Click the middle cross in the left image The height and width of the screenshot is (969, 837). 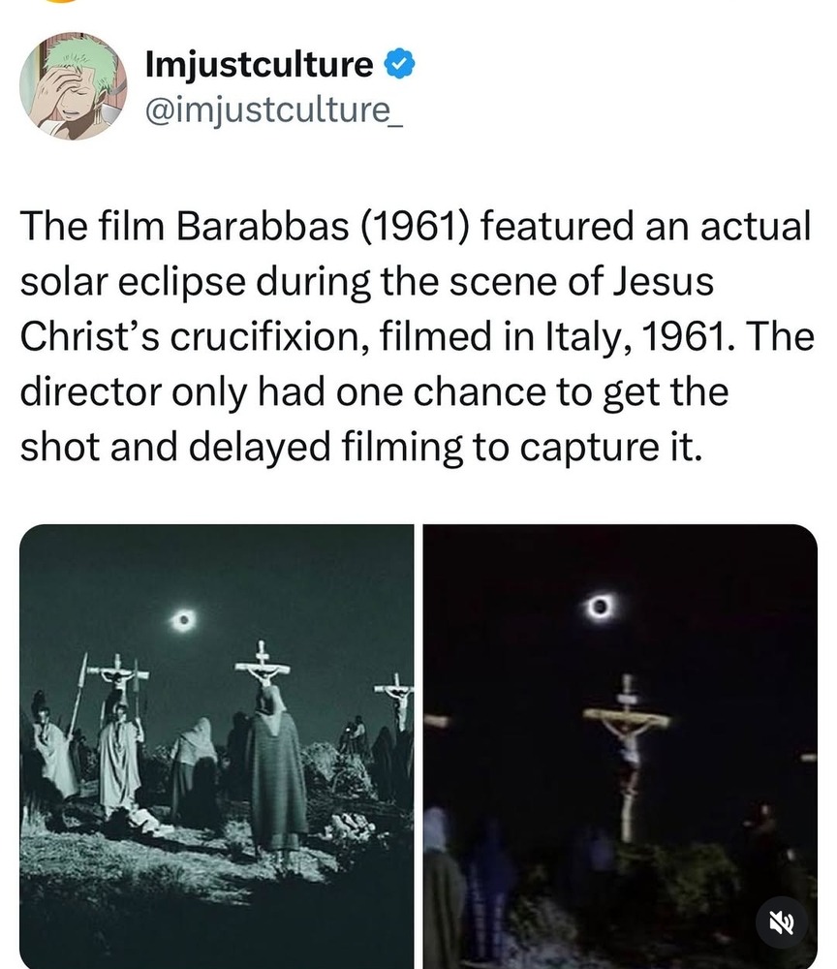pos(262,667)
